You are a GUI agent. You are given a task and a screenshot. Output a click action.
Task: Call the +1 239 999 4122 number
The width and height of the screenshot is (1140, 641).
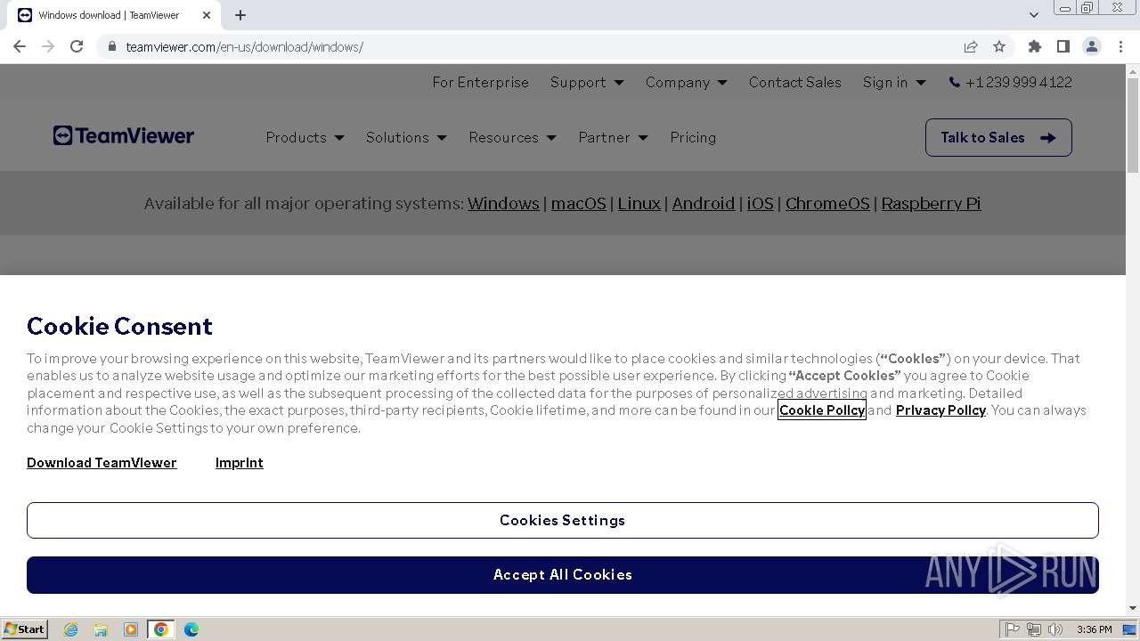pos(1011,82)
